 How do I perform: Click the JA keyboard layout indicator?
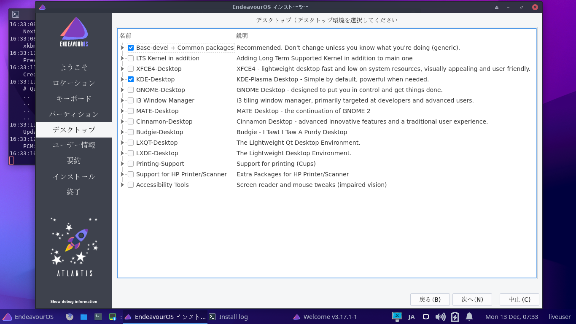pyautogui.click(x=411, y=317)
